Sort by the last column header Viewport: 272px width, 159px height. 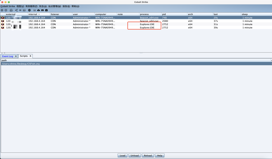pyautogui.click(x=227, y=14)
